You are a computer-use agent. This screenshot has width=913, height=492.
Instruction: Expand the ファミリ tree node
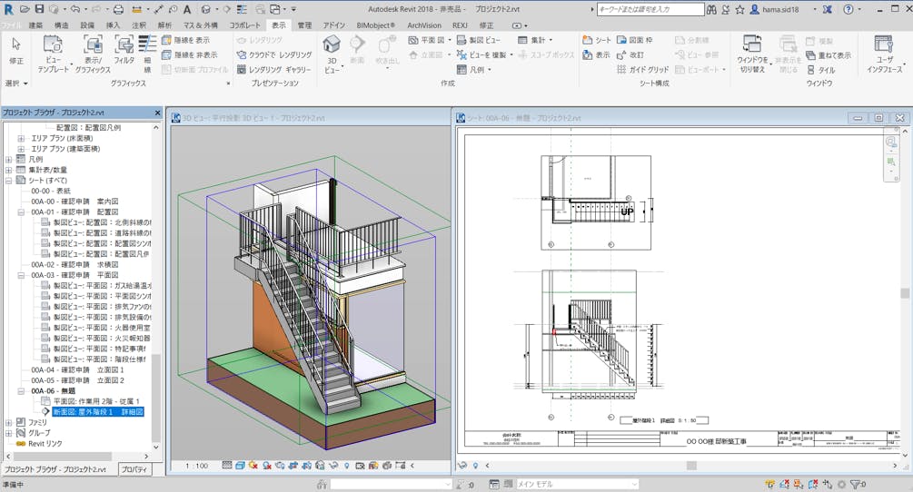(x=9, y=422)
